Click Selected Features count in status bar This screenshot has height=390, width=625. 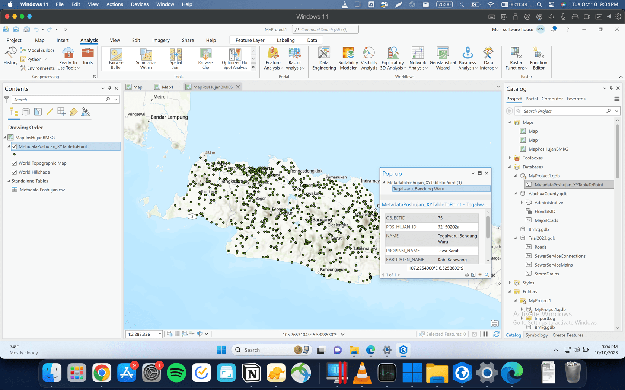point(443,334)
